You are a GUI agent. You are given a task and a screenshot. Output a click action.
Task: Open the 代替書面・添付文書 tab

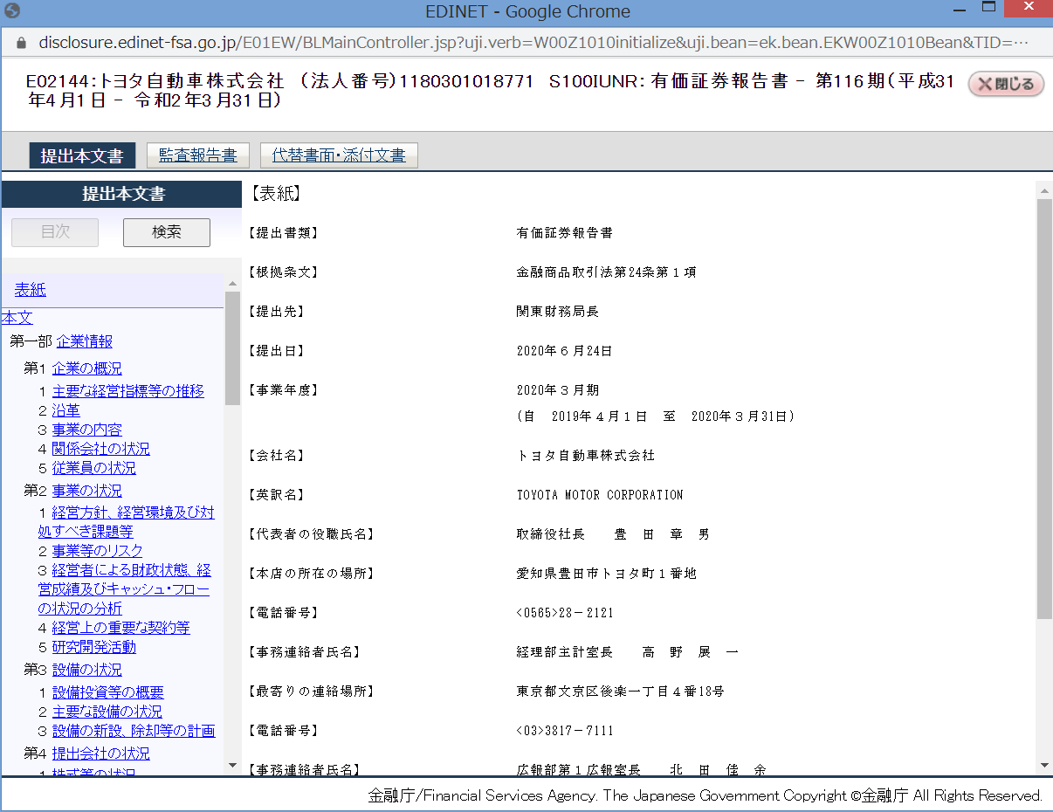point(339,155)
